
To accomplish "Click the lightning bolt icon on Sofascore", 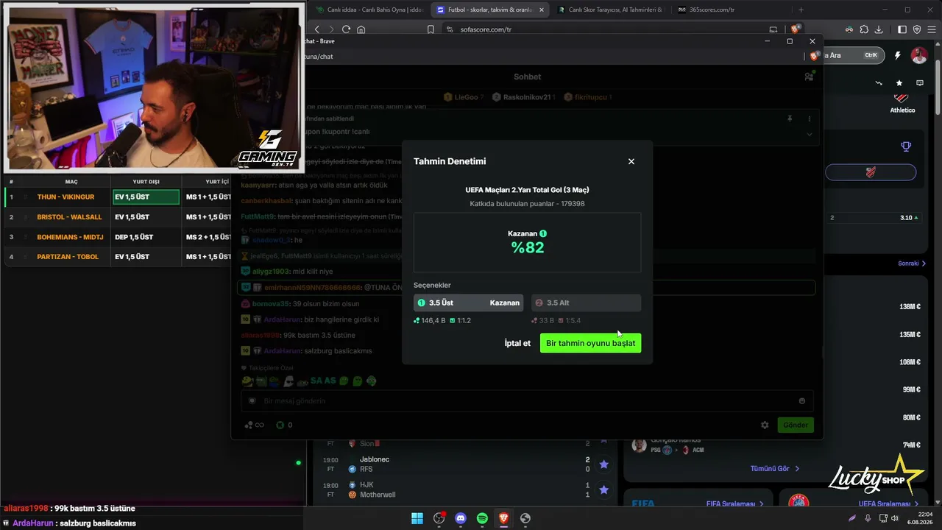I will click(898, 55).
